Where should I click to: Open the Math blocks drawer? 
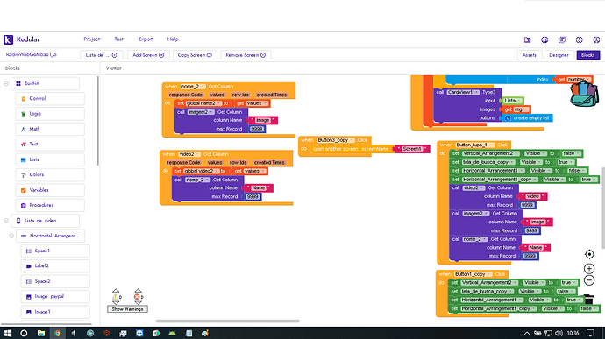pos(50,129)
